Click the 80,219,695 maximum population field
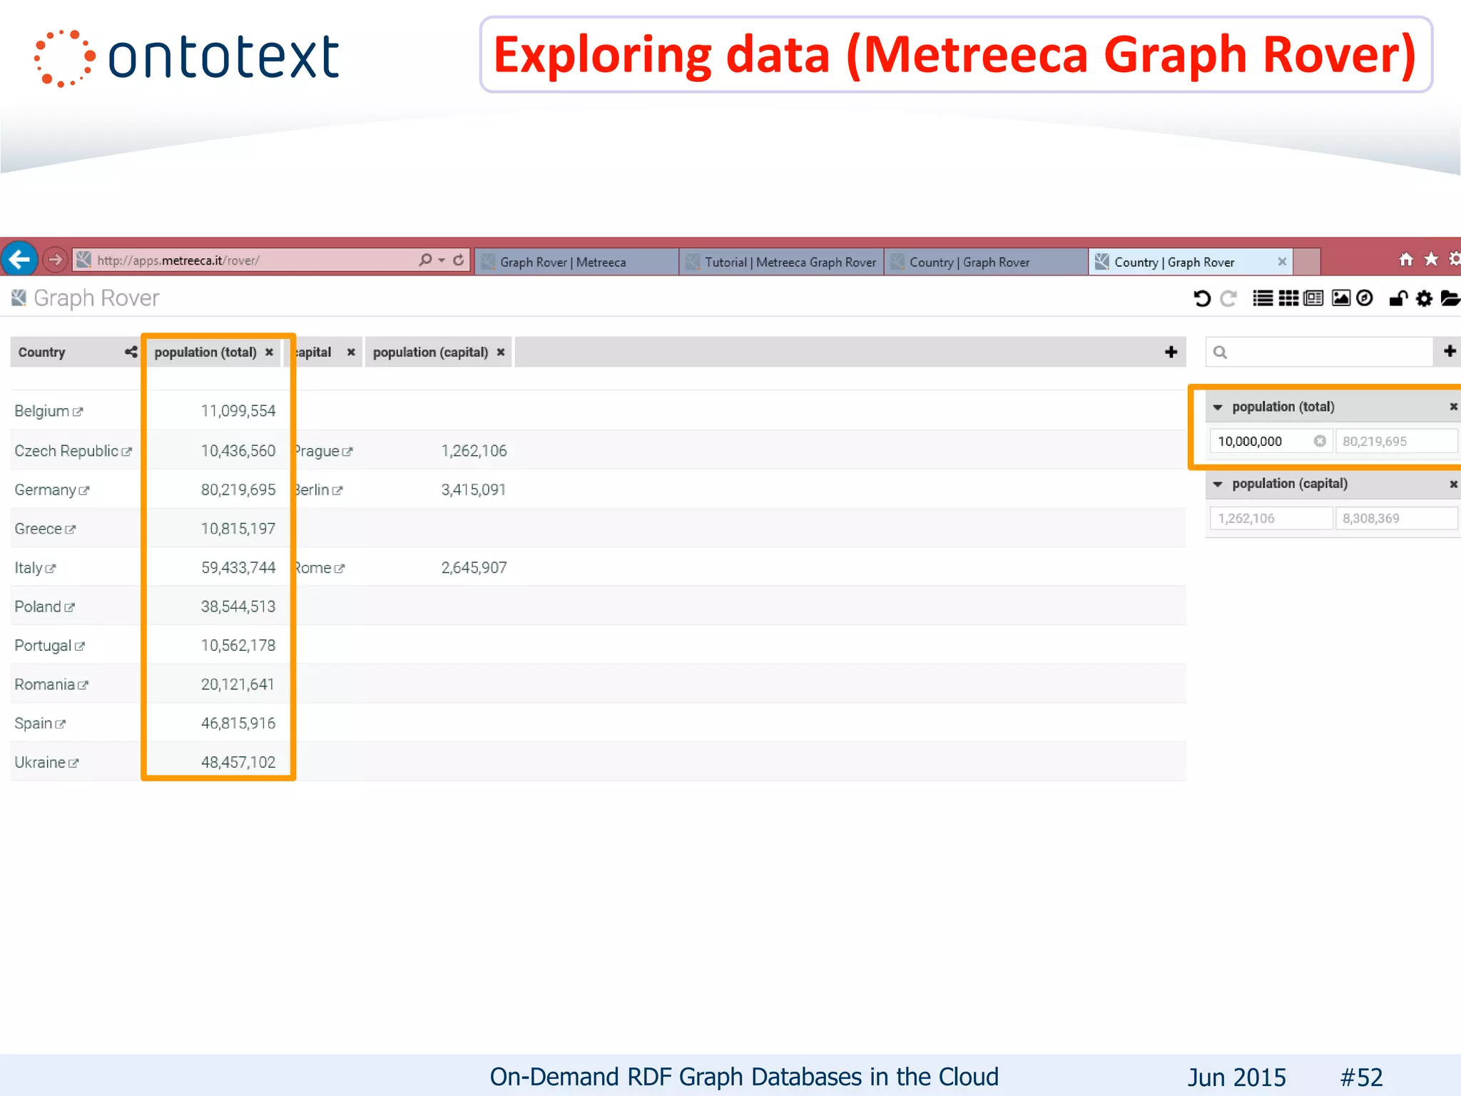This screenshot has width=1461, height=1096. coord(1396,441)
